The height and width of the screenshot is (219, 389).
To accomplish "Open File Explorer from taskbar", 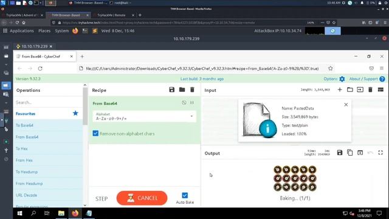I will [x=61, y=213].
